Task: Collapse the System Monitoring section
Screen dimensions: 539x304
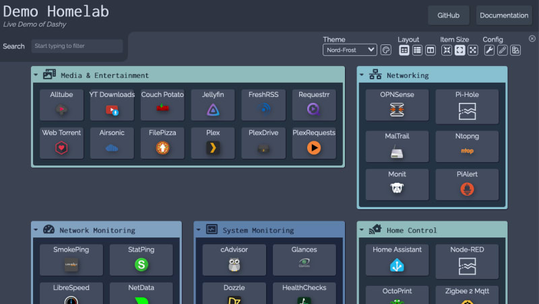Action: [x=199, y=230]
